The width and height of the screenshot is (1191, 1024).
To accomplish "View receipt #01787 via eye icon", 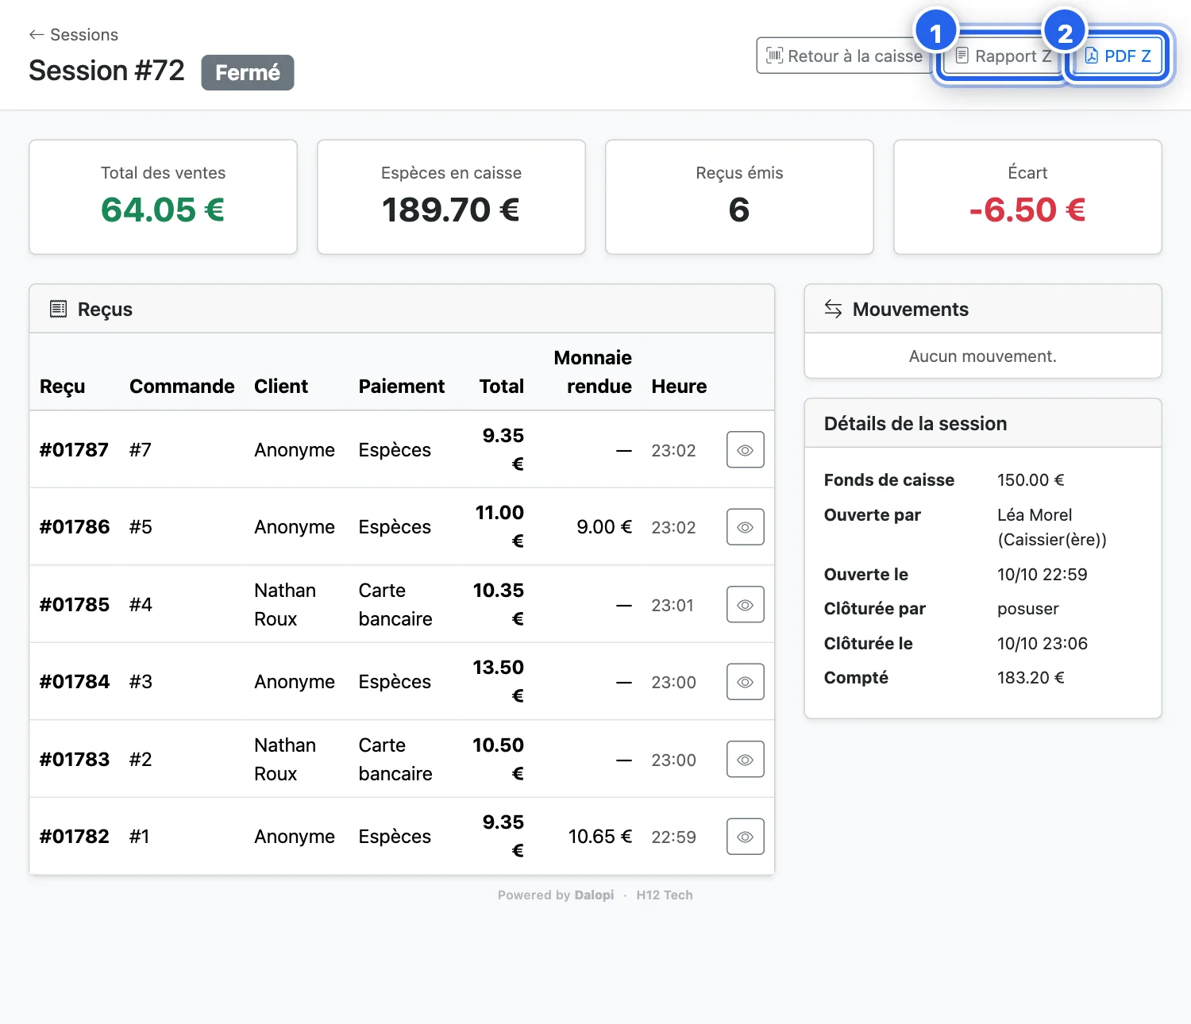I will (x=745, y=450).
